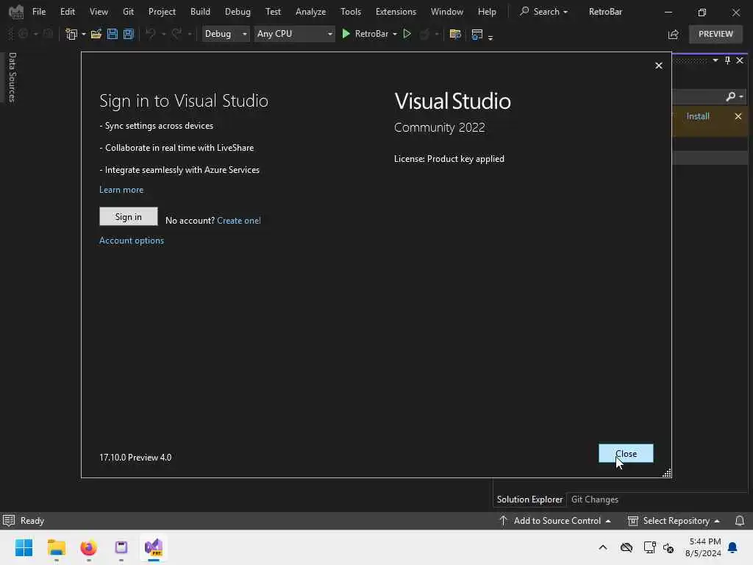Image resolution: width=753 pixels, height=565 pixels.
Task: Click the Undo arrow icon
Action: pos(150,34)
